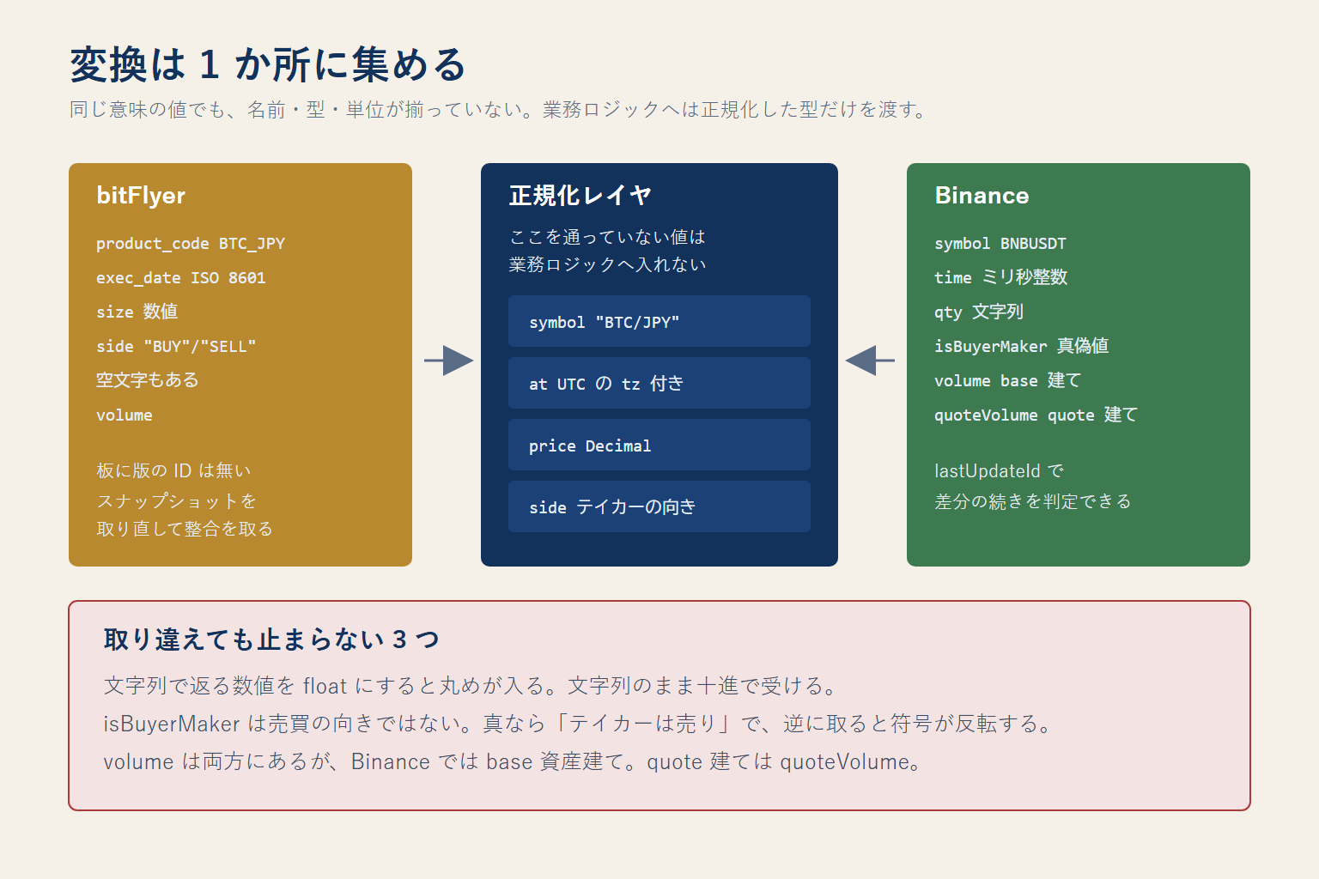Select the symbol "BTC/JPY" field box
Viewport: 1319px width, 879px height.
(x=659, y=321)
